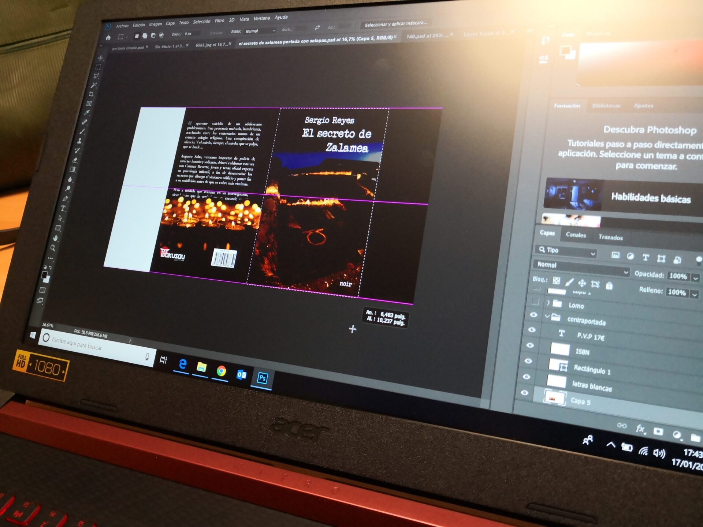Hide the P.V.P 17€ text layer
703x527 pixels.
click(x=532, y=330)
